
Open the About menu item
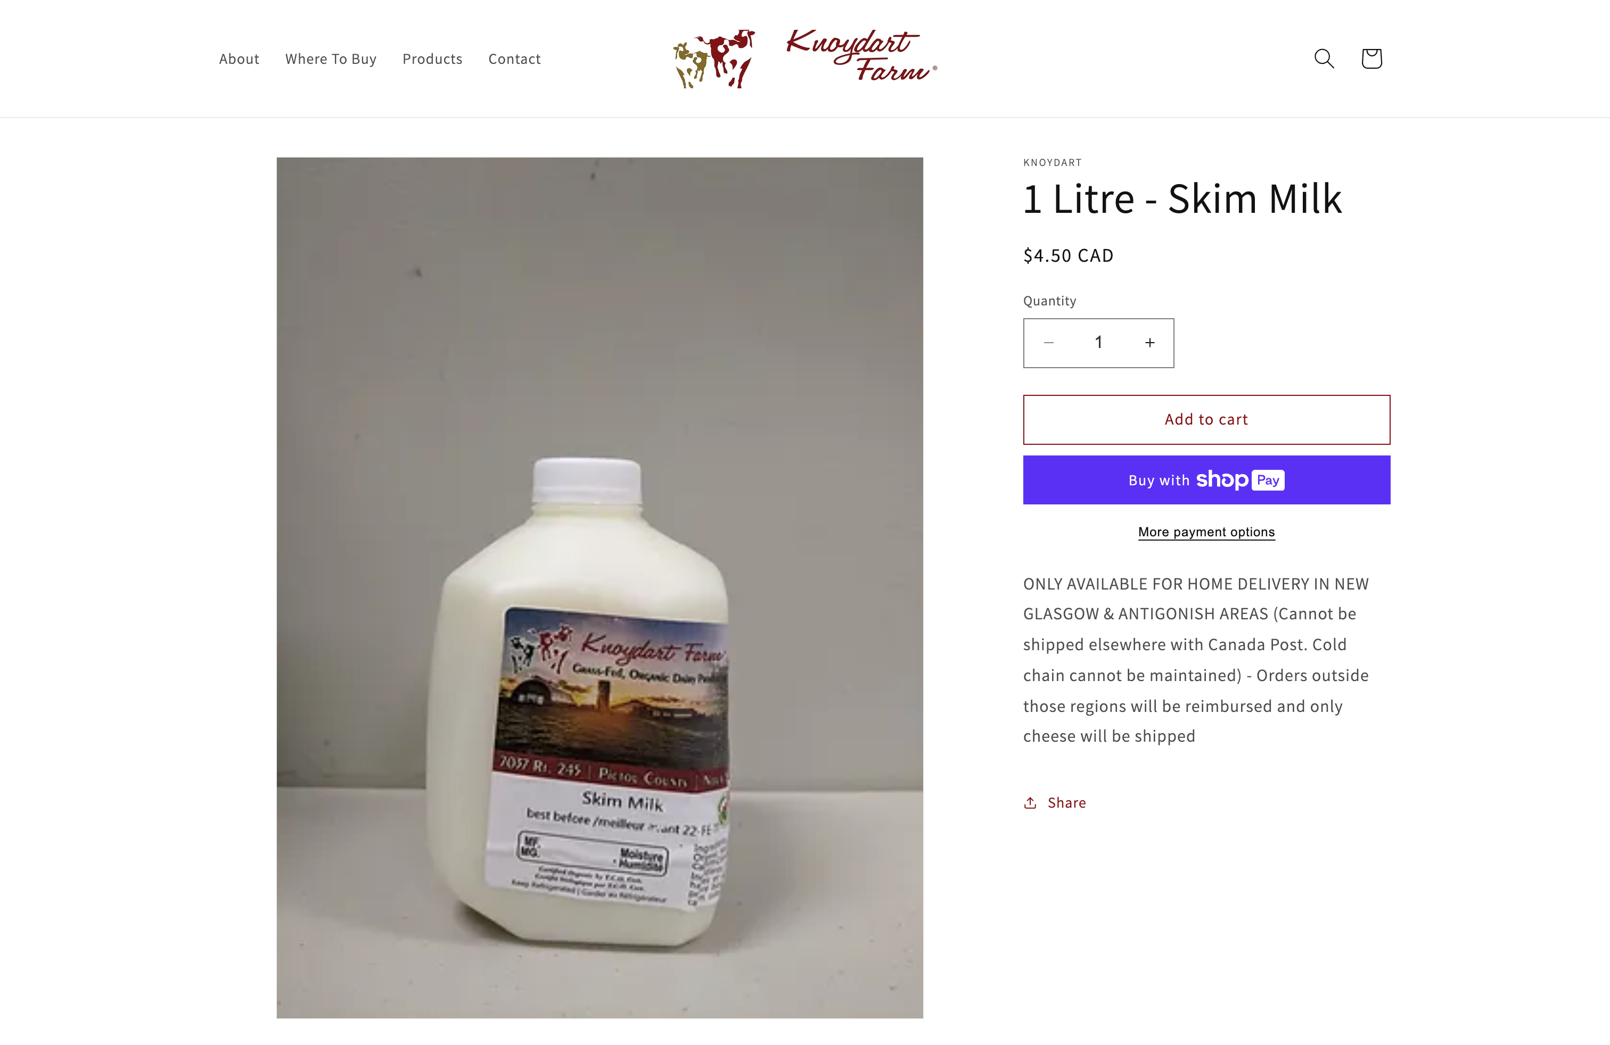(239, 59)
